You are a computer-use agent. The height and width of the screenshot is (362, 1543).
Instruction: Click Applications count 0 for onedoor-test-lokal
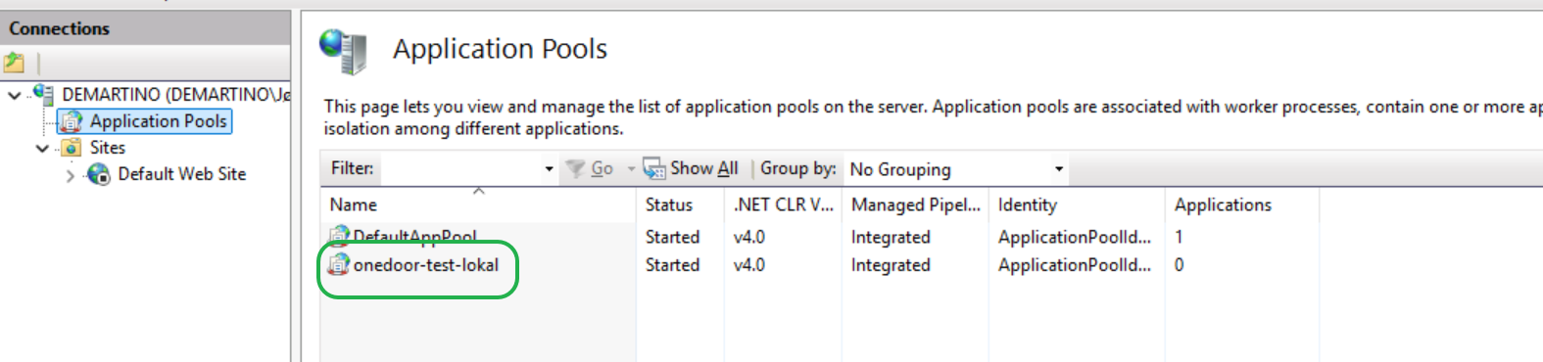(x=1179, y=265)
